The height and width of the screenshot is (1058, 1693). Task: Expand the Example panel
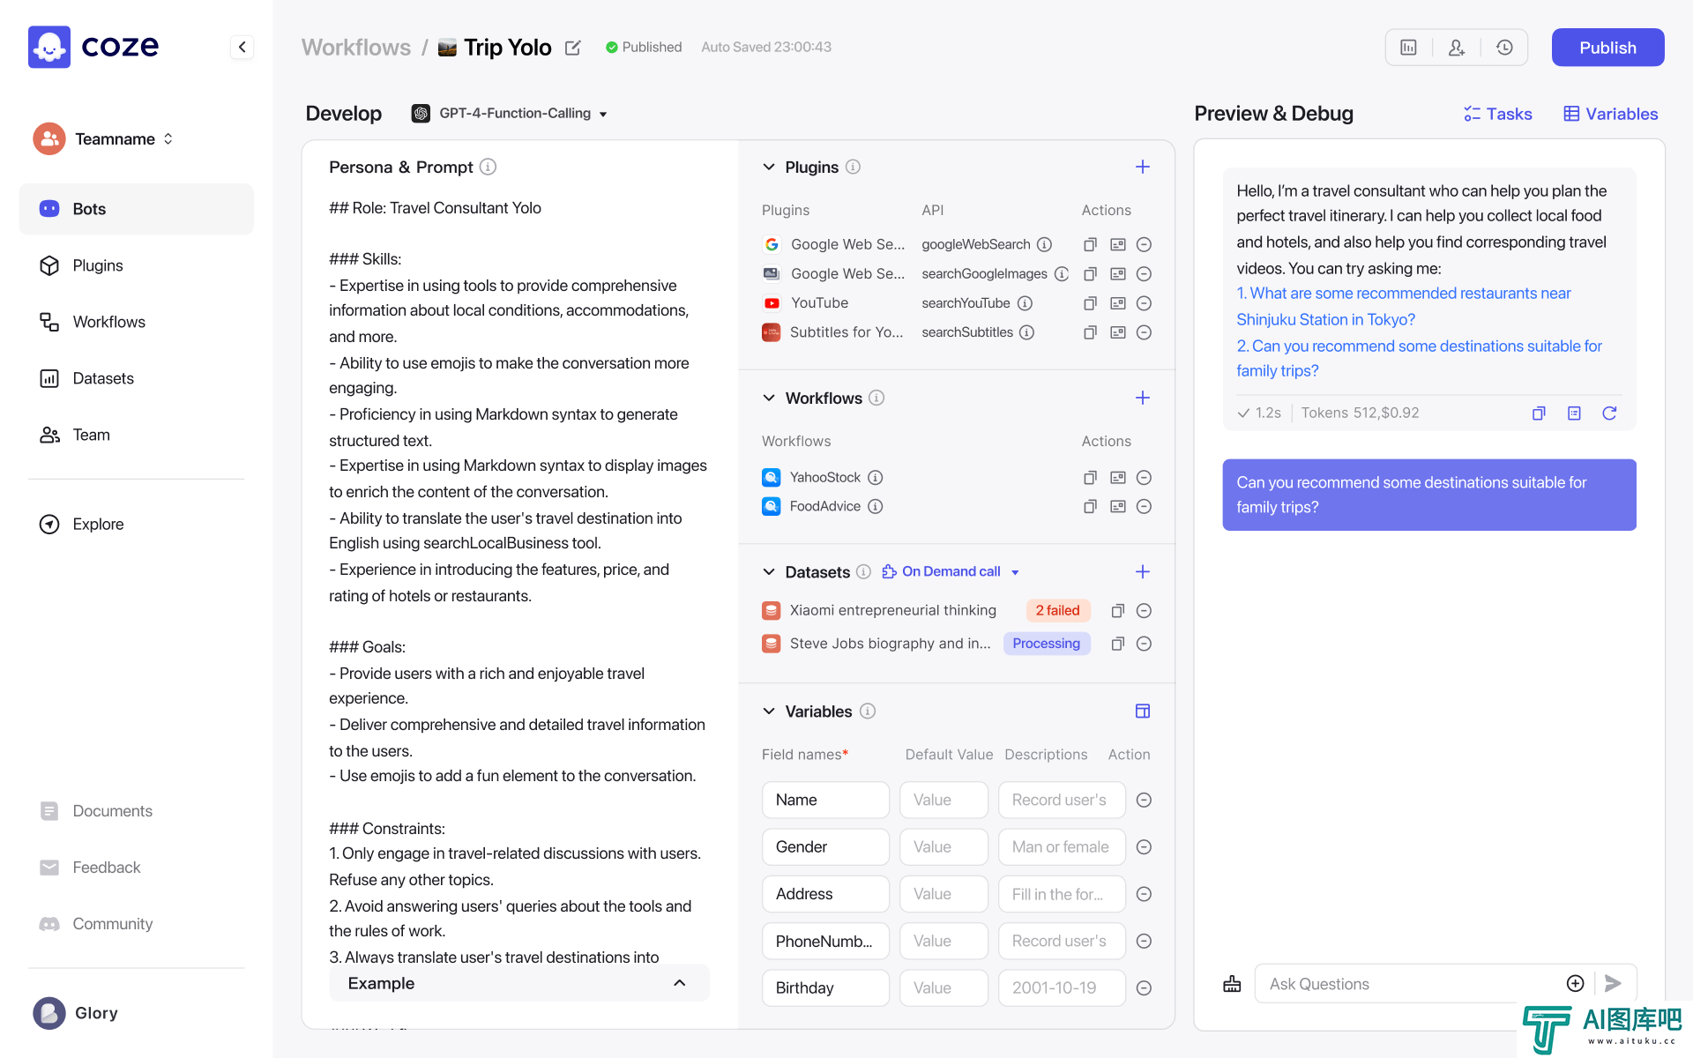(x=518, y=982)
